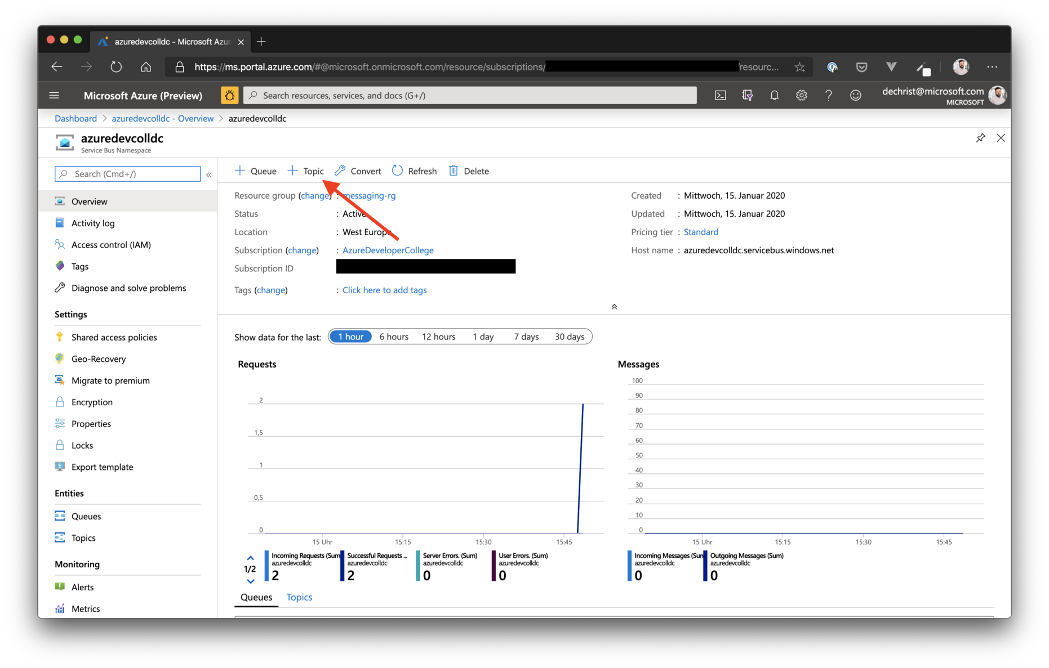Open the notifications bell icon

[774, 96]
